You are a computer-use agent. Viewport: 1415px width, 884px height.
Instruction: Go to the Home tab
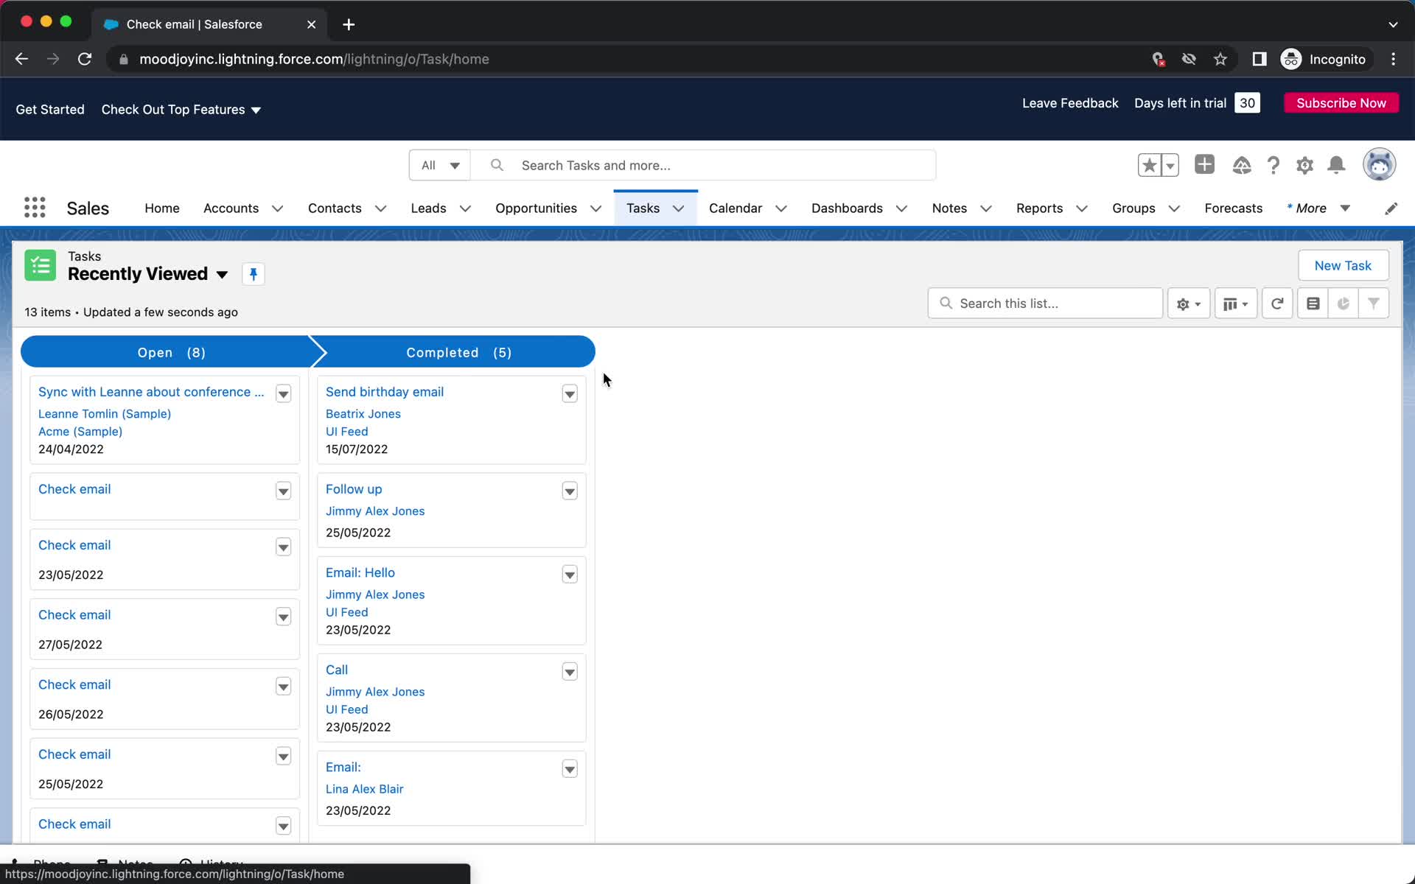click(162, 208)
